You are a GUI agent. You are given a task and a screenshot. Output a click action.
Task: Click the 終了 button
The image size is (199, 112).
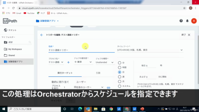click(184, 35)
